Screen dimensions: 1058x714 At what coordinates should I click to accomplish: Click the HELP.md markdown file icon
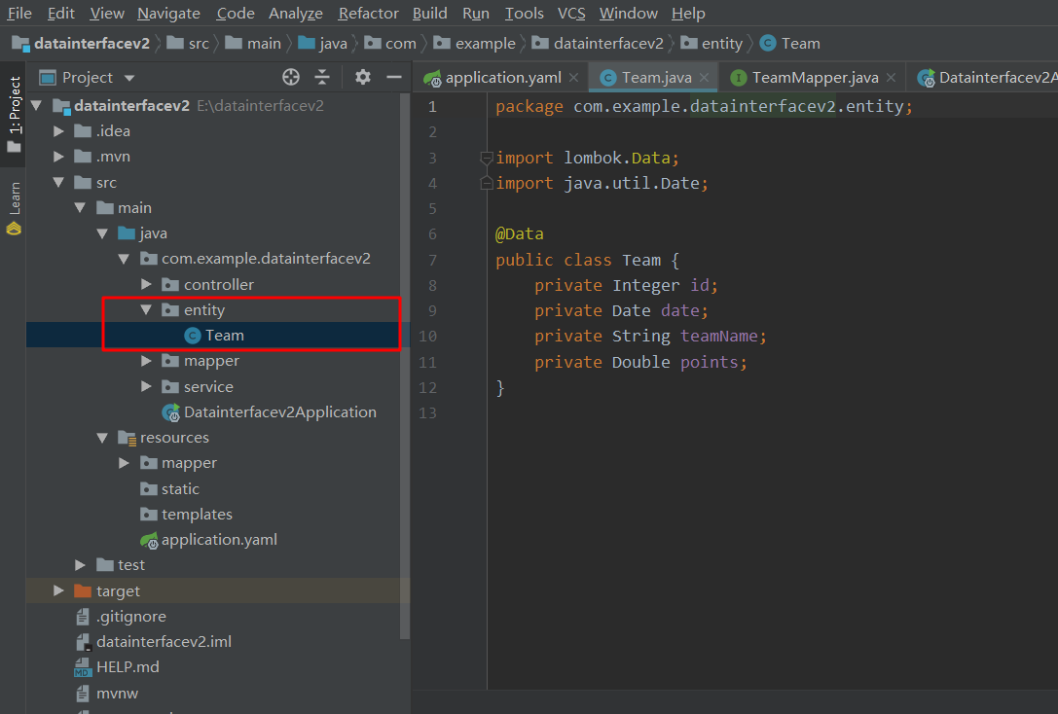click(x=83, y=667)
